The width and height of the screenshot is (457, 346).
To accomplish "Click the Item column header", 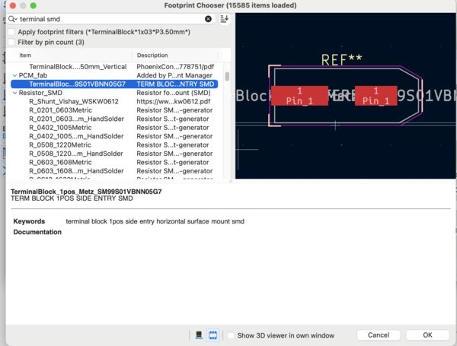I will tap(25, 56).
